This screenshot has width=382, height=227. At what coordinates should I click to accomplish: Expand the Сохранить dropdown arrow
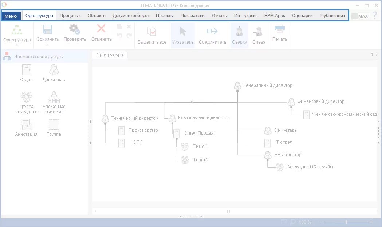[47, 45]
